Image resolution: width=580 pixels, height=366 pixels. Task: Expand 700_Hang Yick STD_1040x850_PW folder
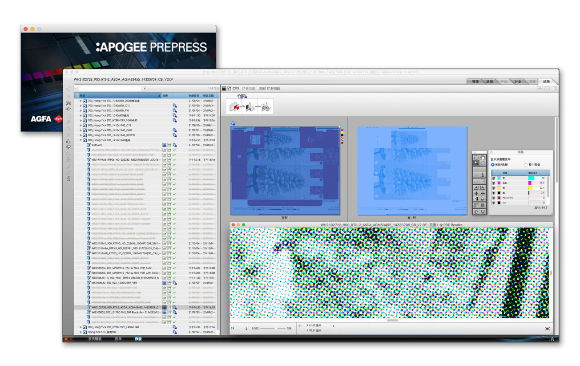pos(81,110)
